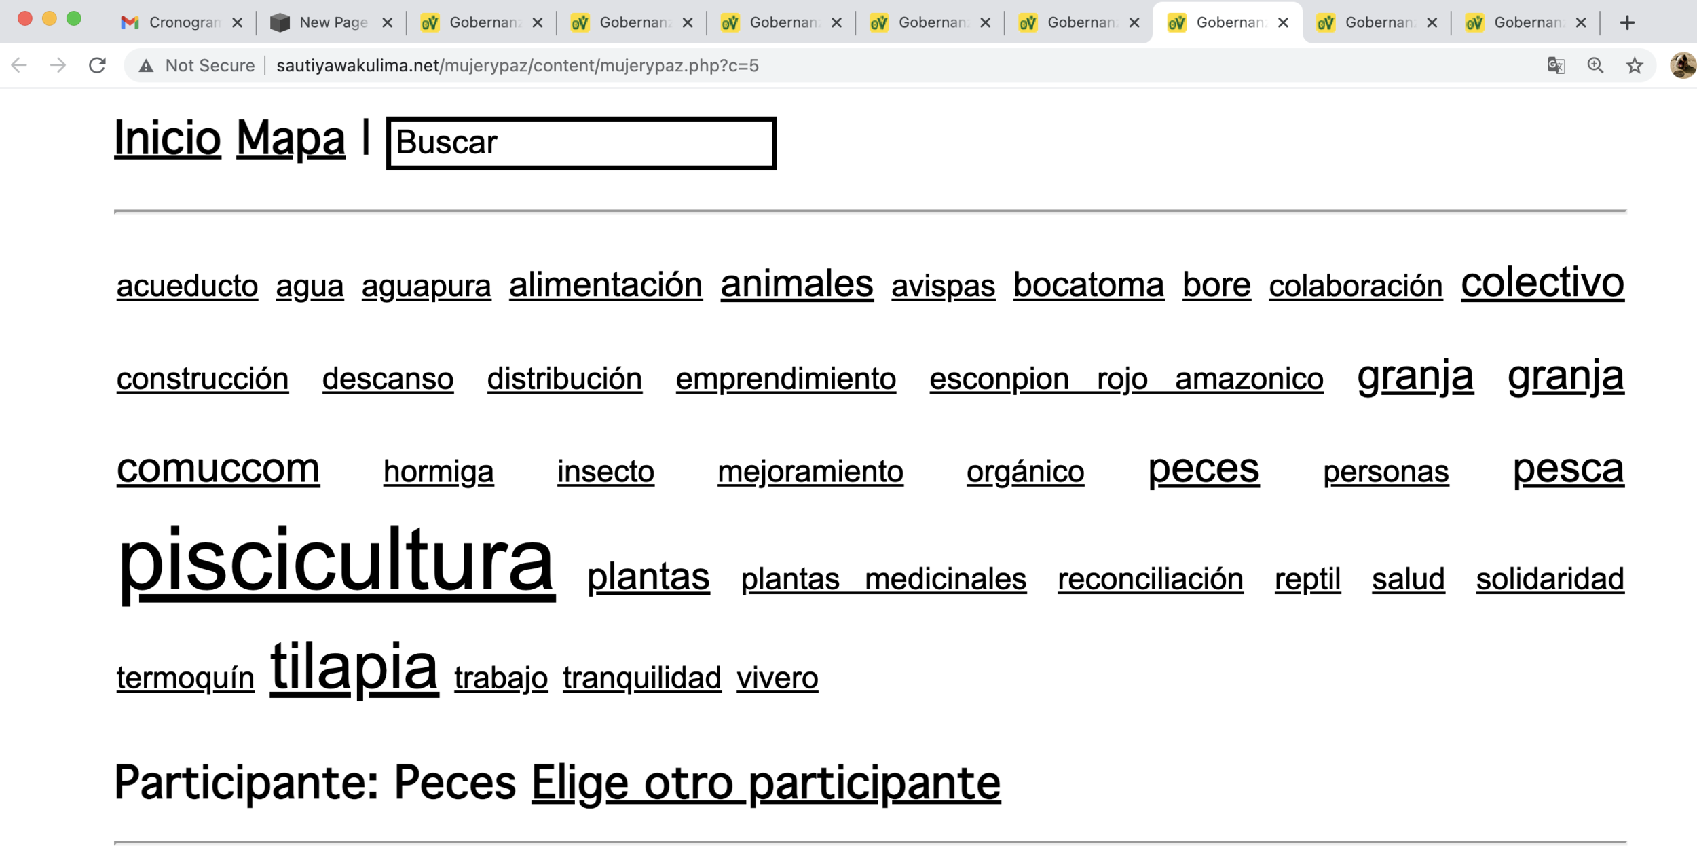
Task: Open new tab with plus icon
Action: pos(1627,22)
